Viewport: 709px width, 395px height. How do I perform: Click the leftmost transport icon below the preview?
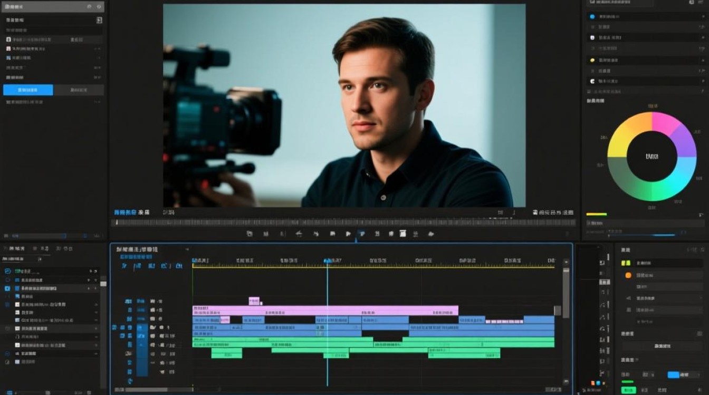[250, 234]
